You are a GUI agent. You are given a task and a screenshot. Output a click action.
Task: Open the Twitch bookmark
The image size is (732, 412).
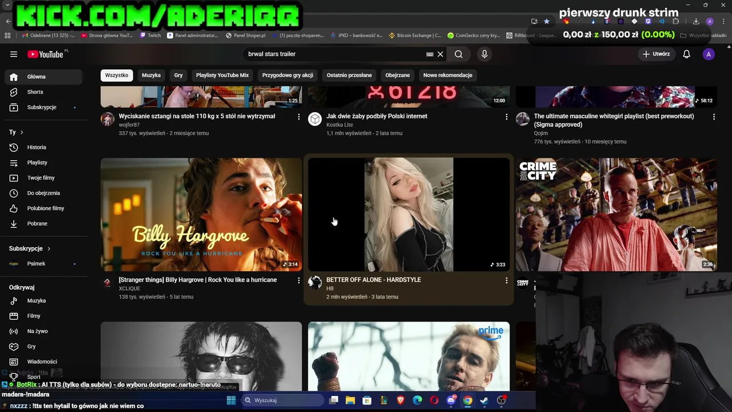click(x=150, y=35)
